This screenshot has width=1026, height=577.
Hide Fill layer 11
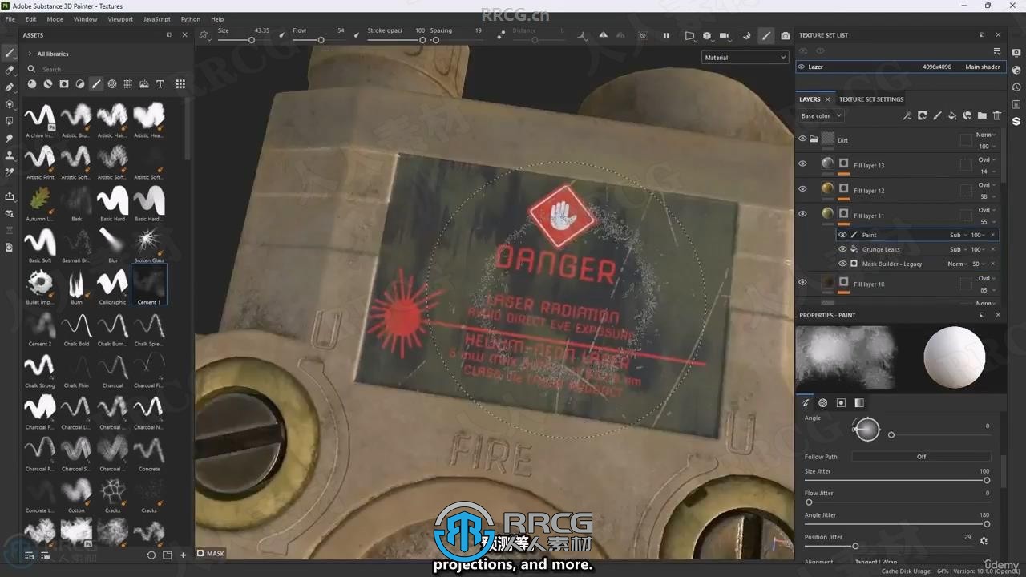[x=802, y=214]
